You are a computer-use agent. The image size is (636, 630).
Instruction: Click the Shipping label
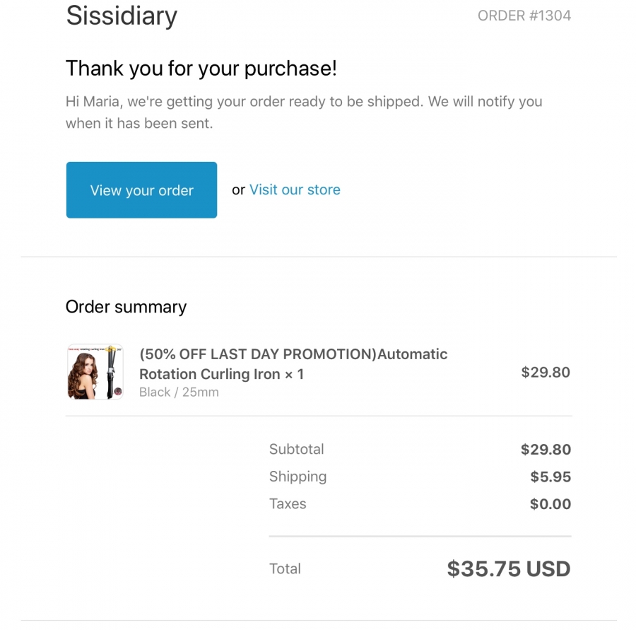(298, 477)
